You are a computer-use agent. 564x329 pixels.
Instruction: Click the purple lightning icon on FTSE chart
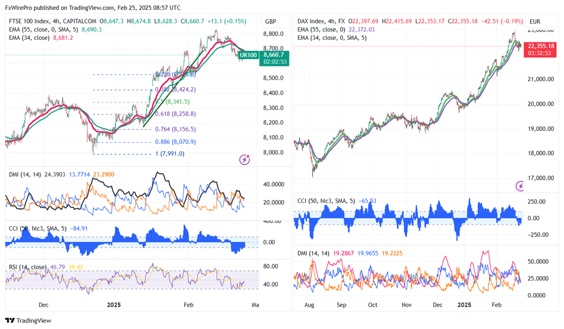pyautogui.click(x=245, y=159)
